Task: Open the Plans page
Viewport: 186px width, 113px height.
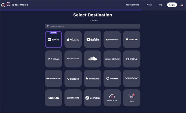Action: click(149, 5)
